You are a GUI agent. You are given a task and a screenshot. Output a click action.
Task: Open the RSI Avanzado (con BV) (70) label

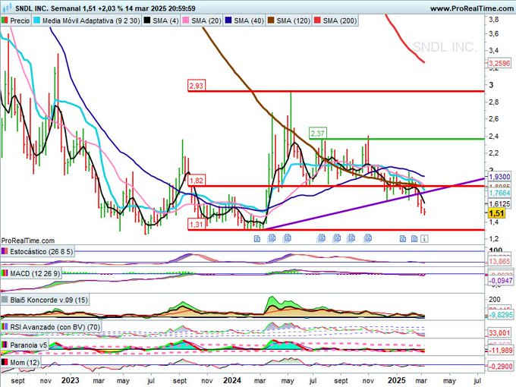click(x=55, y=327)
